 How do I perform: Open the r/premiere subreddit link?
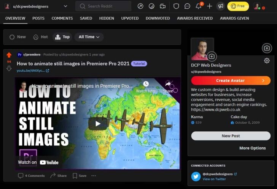pos(32,55)
